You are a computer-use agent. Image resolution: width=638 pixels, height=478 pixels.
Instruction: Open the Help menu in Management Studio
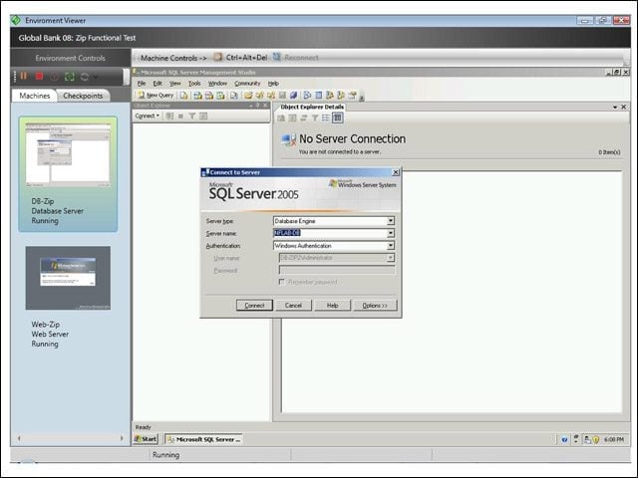coord(273,84)
